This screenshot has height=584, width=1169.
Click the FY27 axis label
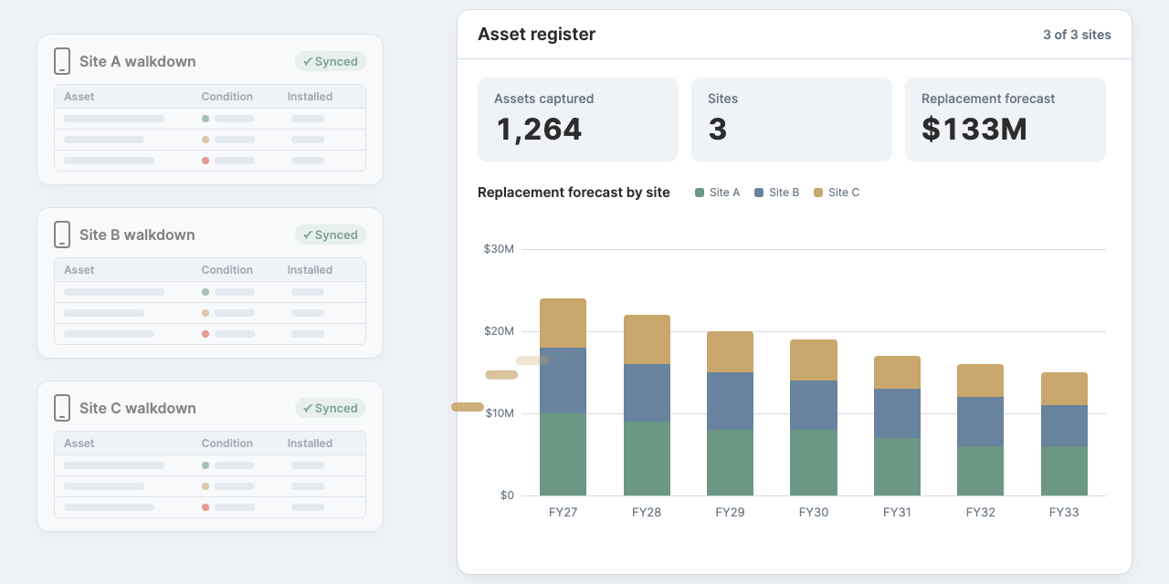[563, 512]
